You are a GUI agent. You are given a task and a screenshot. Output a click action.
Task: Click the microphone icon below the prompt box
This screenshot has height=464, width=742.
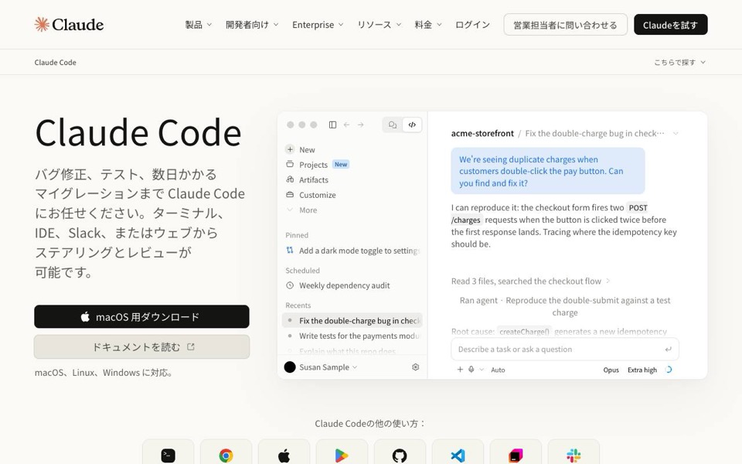point(471,370)
